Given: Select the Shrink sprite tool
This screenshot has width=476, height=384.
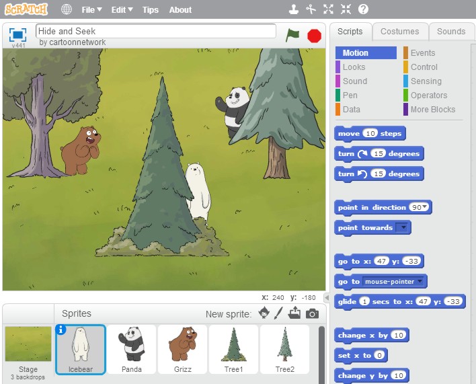Looking at the screenshot, I should 346,9.
